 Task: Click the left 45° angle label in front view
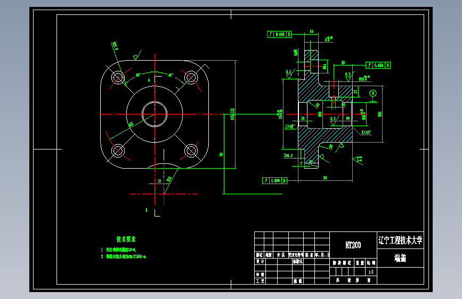click(138, 75)
